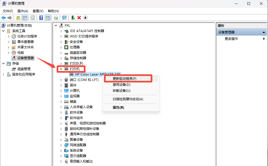Click the Properties toolbar icon

tap(33, 18)
